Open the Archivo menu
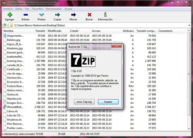This screenshot has width=193, height=138. coord(8,9)
